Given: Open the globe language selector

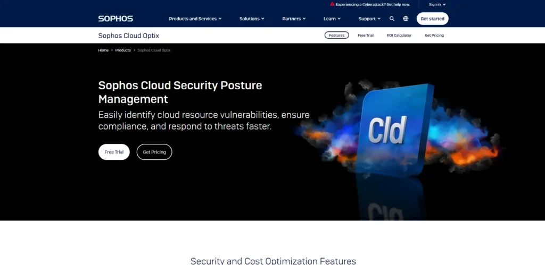Looking at the screenshot, I should [406, 19].
